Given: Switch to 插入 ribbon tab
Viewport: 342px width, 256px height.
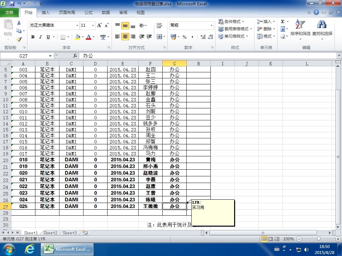Looking at the screenshot, I should pos(45,12).
